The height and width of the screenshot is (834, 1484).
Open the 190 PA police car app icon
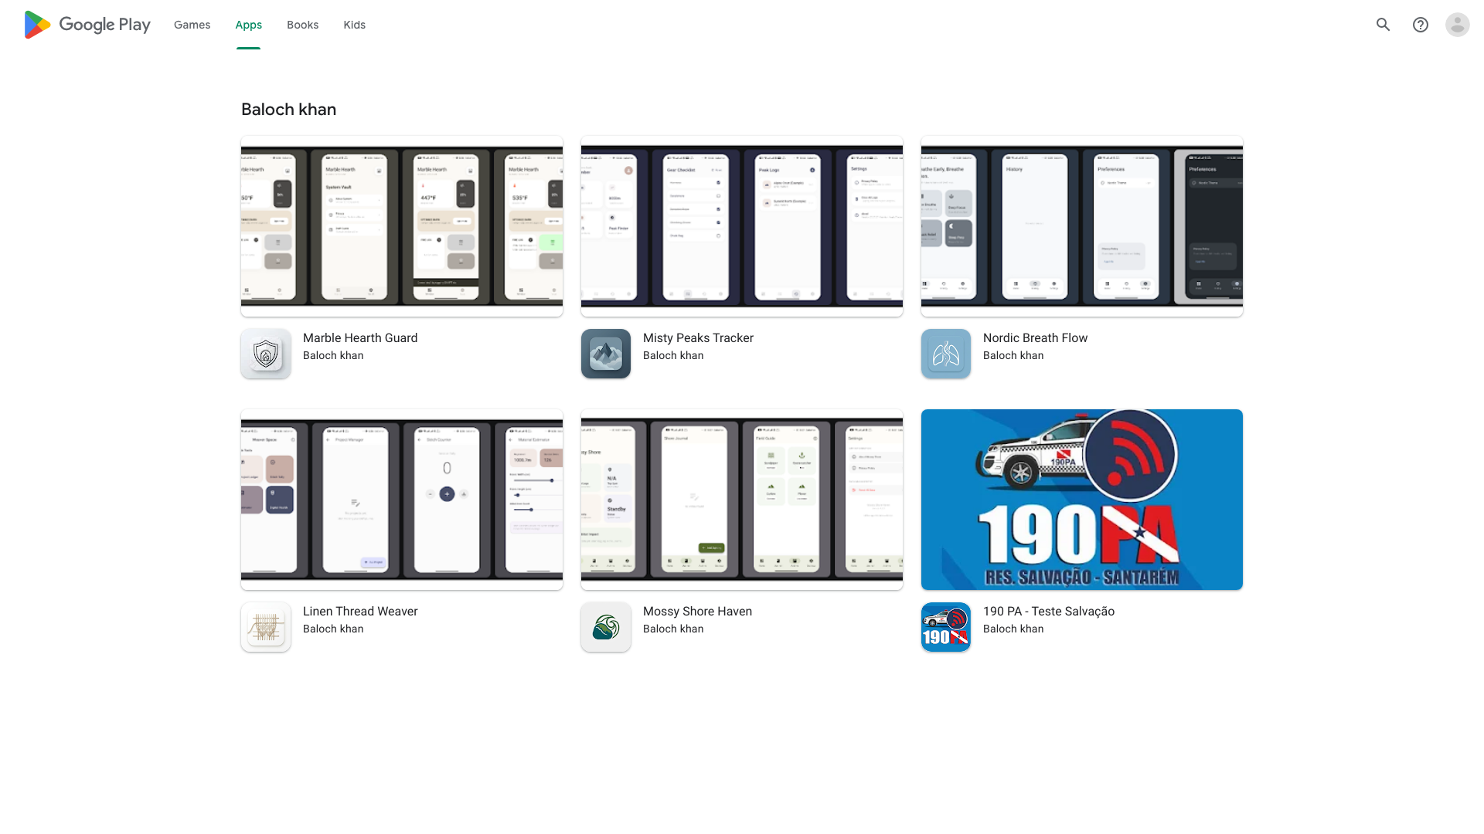point(946,627)
